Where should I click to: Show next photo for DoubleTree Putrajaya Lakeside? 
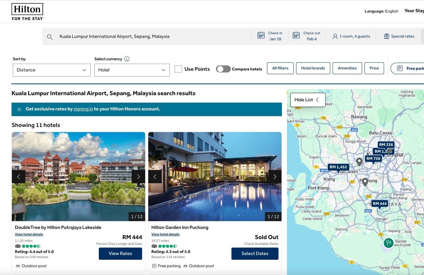(138, 176)
